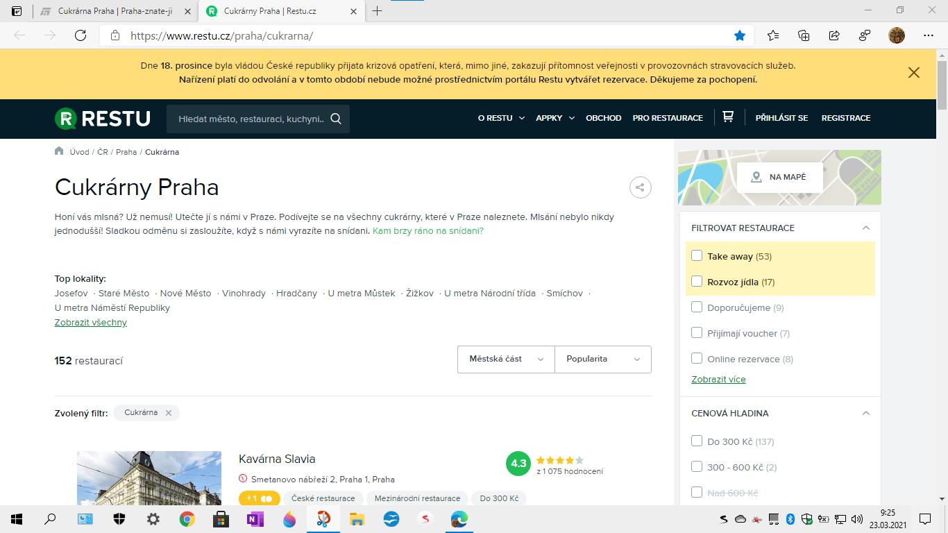This screenshot has width=948, height=533.
Task: Open the Městská část dropdown
Action: point(506,359)
